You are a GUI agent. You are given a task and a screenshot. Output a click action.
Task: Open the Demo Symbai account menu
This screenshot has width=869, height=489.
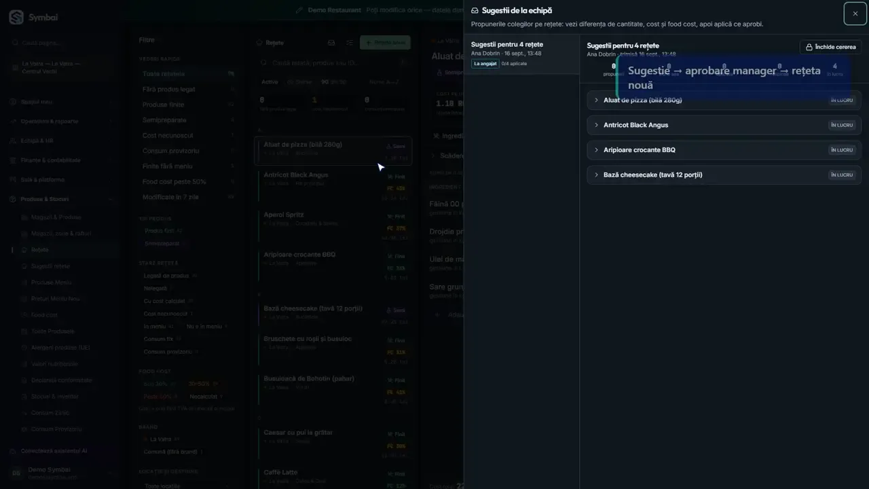[x=61, y=473]
